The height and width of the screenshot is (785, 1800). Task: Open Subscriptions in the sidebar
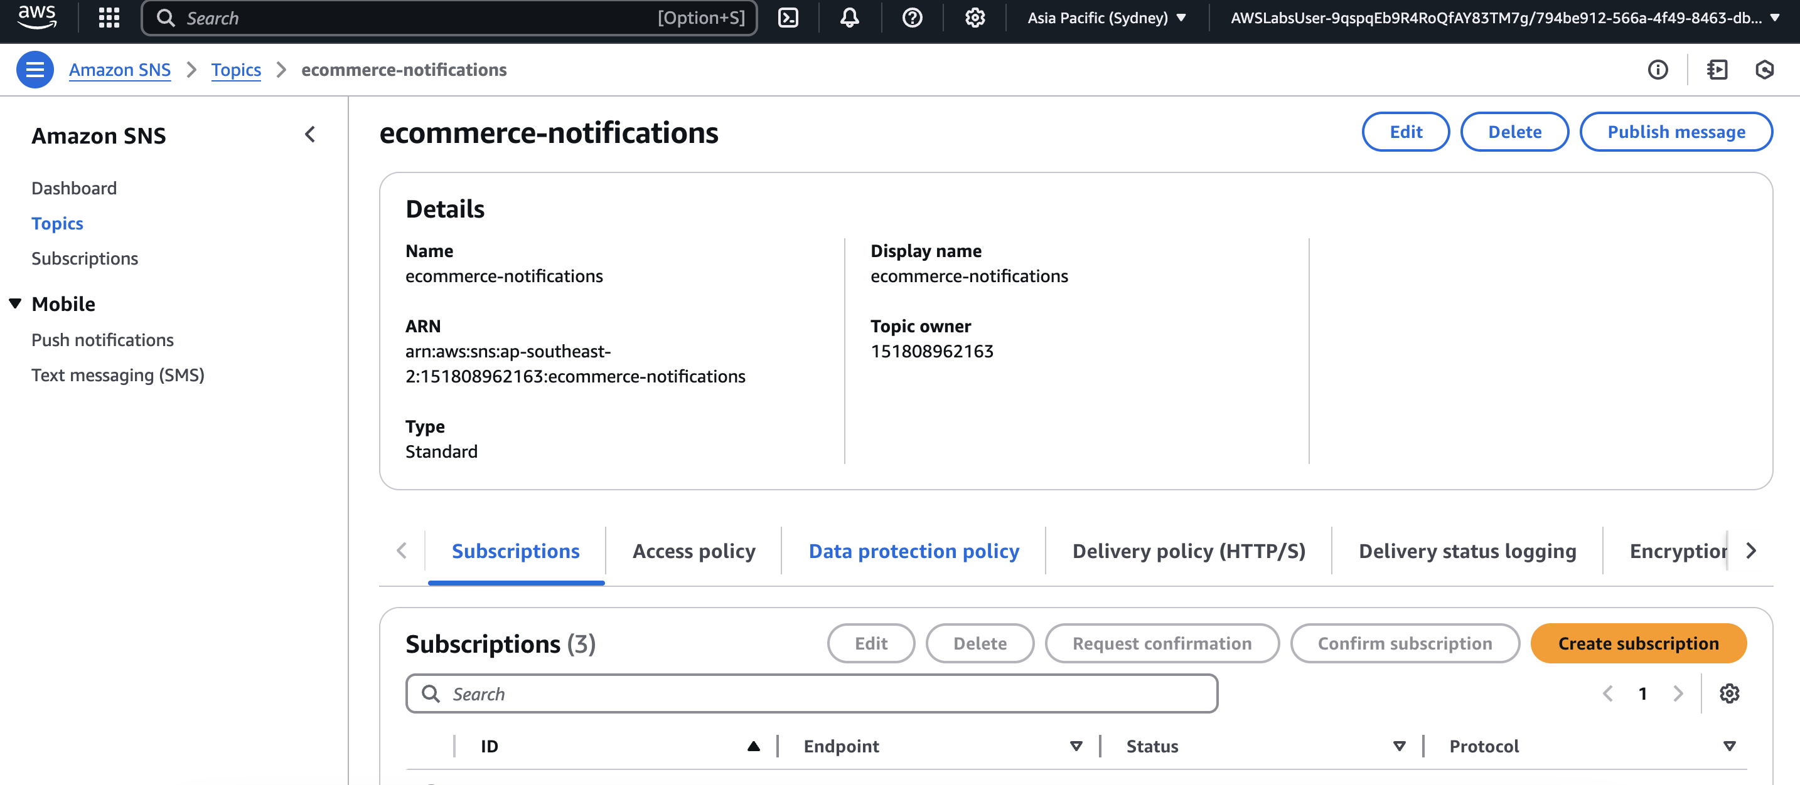85,258
